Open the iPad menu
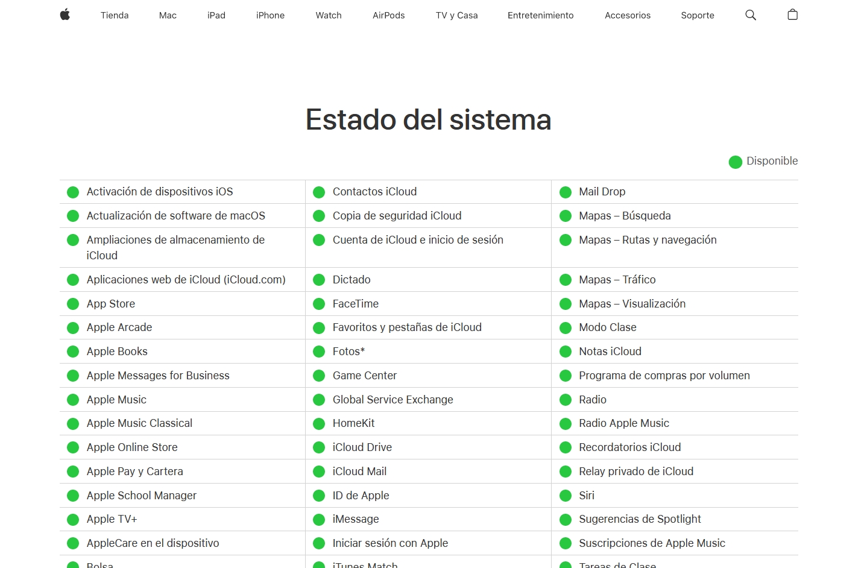 [216, 15]
